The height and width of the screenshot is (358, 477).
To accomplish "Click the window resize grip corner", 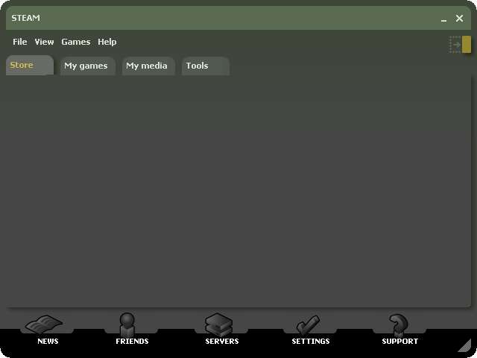I will pos(464,345).
